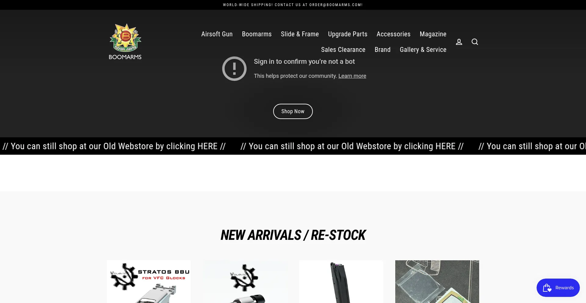This screenshot has height=303, width=586.
Task: Click the exclamation mark warning icon
Action: pos(234,69)
